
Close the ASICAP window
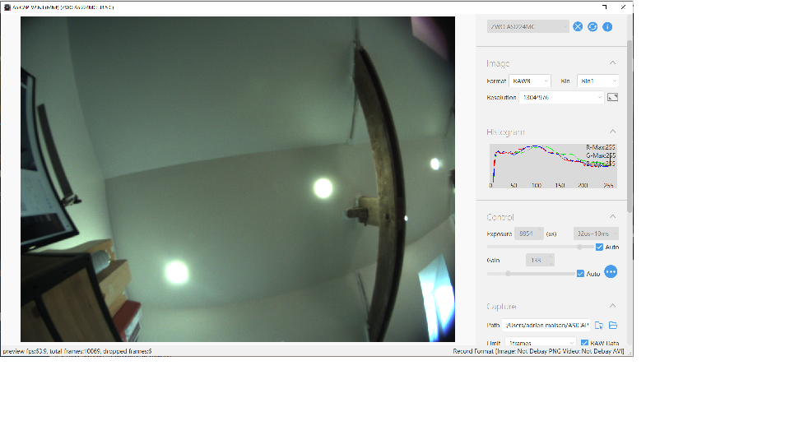click(623, 7)
